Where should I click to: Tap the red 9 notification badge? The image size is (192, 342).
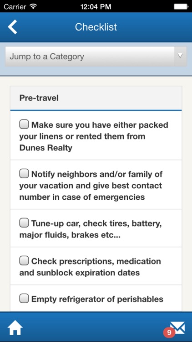tap(169, 332)
